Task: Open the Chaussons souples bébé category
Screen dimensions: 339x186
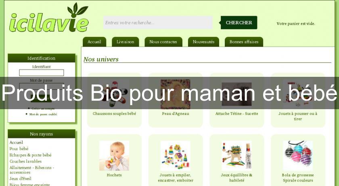Action: pyautogui.click(x=114, y=114)
